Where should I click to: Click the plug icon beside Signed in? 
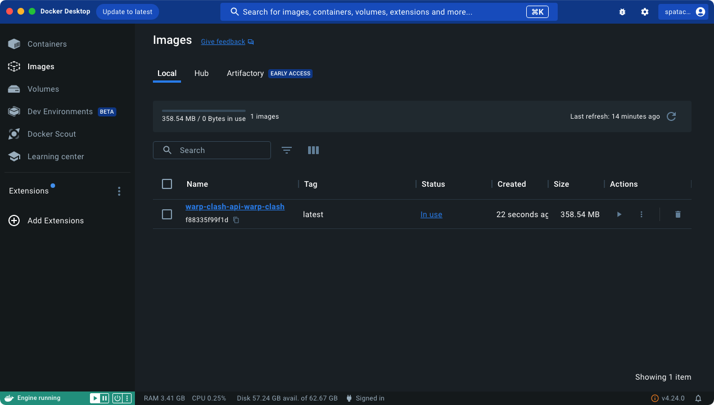tap(349, 398)
